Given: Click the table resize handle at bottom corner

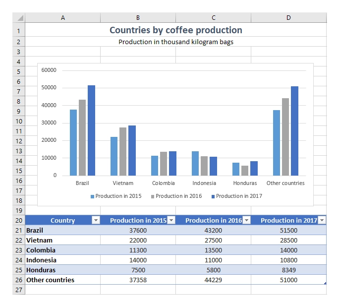Looking at the screenshot, I should (x=325, y=283).
